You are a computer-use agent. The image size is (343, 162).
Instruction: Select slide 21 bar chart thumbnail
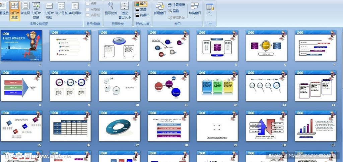(x=315, y=126)
